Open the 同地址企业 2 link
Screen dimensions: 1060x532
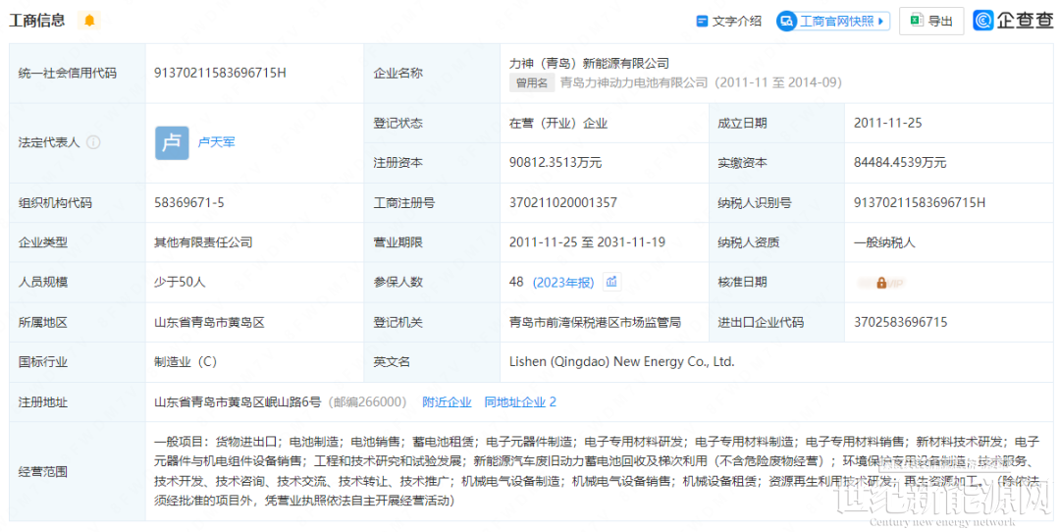click(x=520, y=402)
